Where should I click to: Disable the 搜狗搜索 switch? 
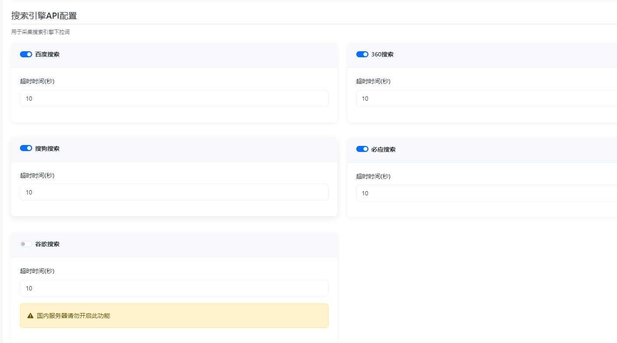pyautogui.click(x=26, y=148)
